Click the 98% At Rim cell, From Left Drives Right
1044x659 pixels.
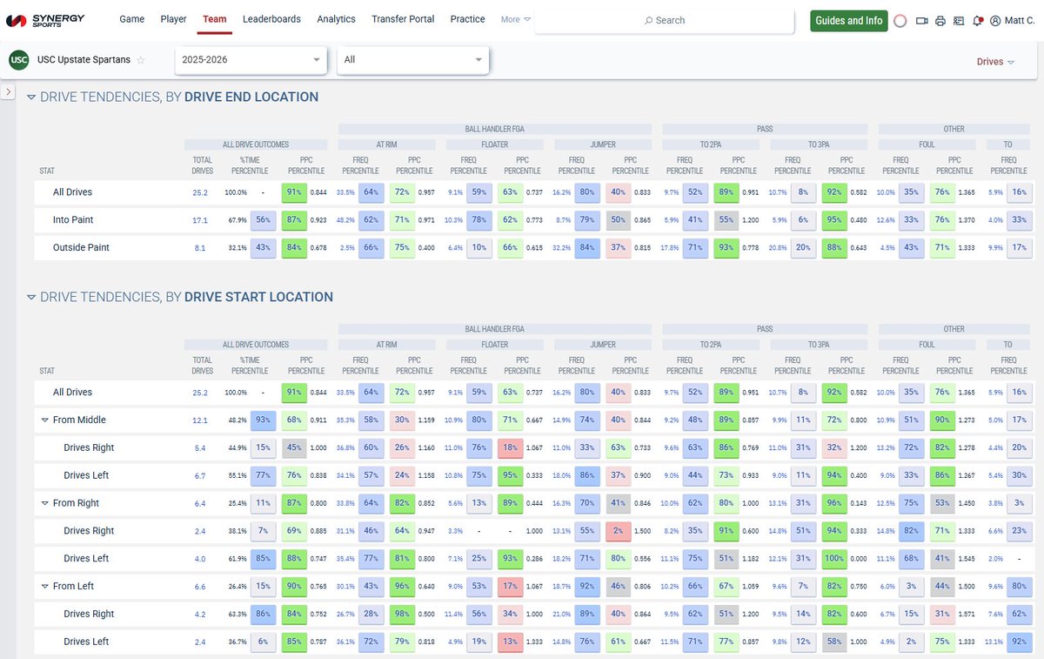(x=403, y=615)
